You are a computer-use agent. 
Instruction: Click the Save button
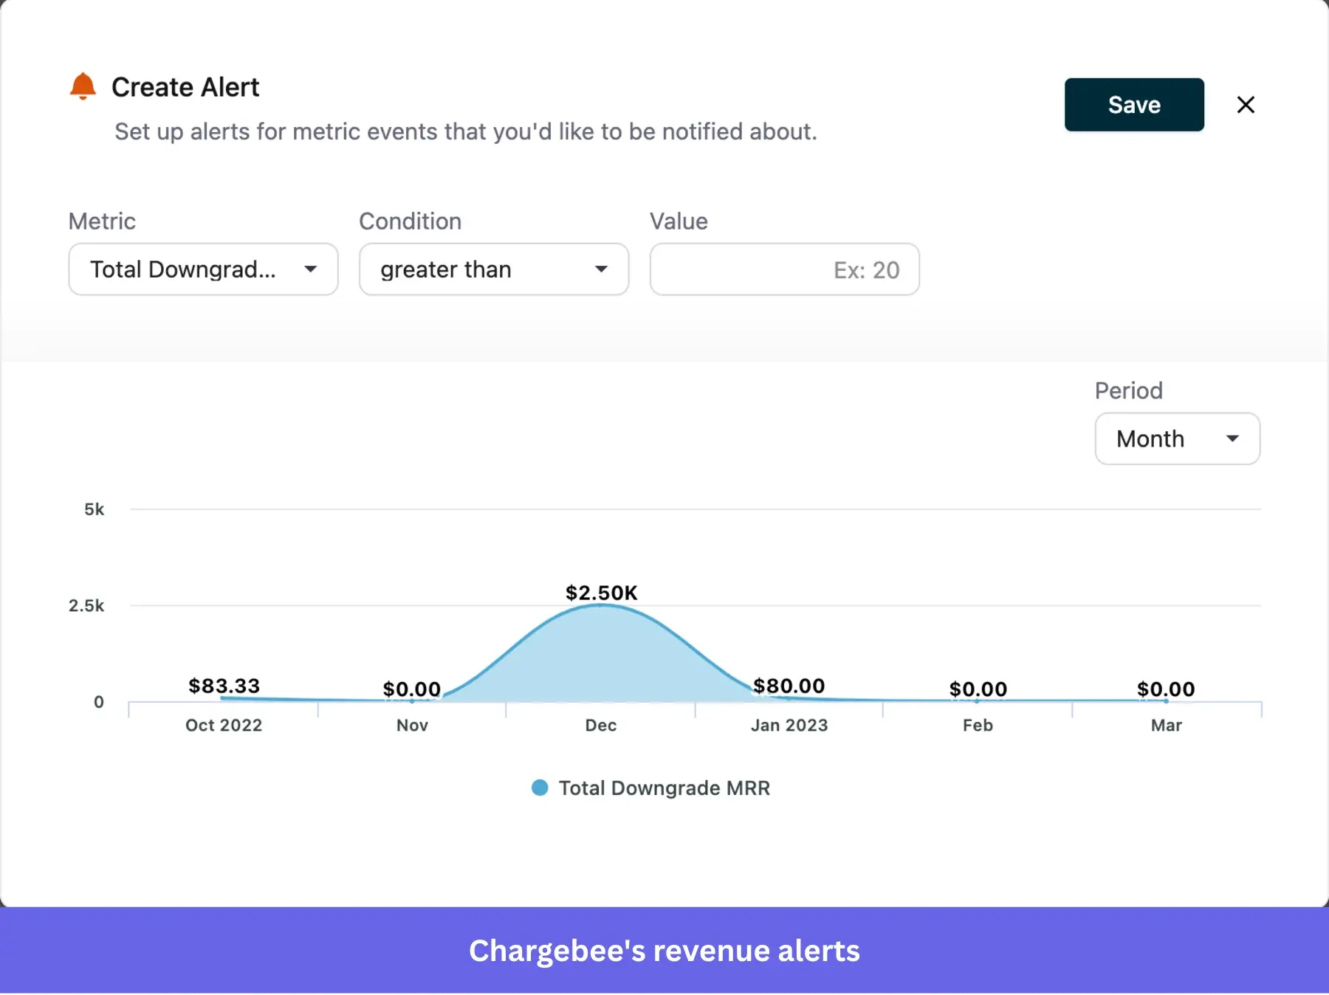coord(1133,105)
